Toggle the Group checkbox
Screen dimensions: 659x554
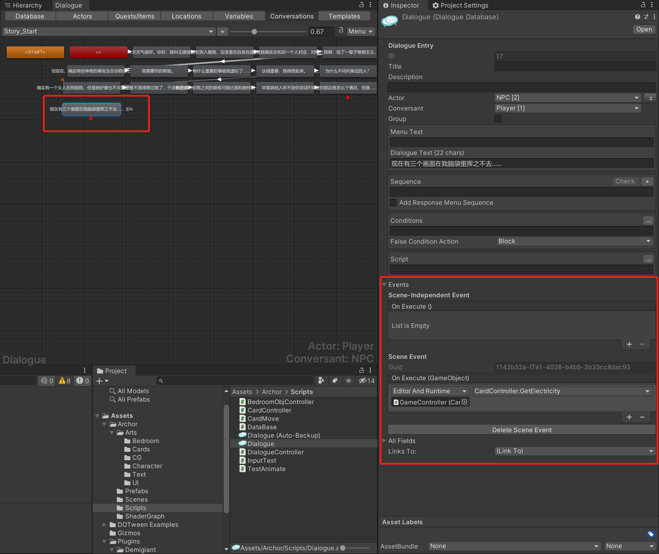pyautogui.click(x=498, y=119)
